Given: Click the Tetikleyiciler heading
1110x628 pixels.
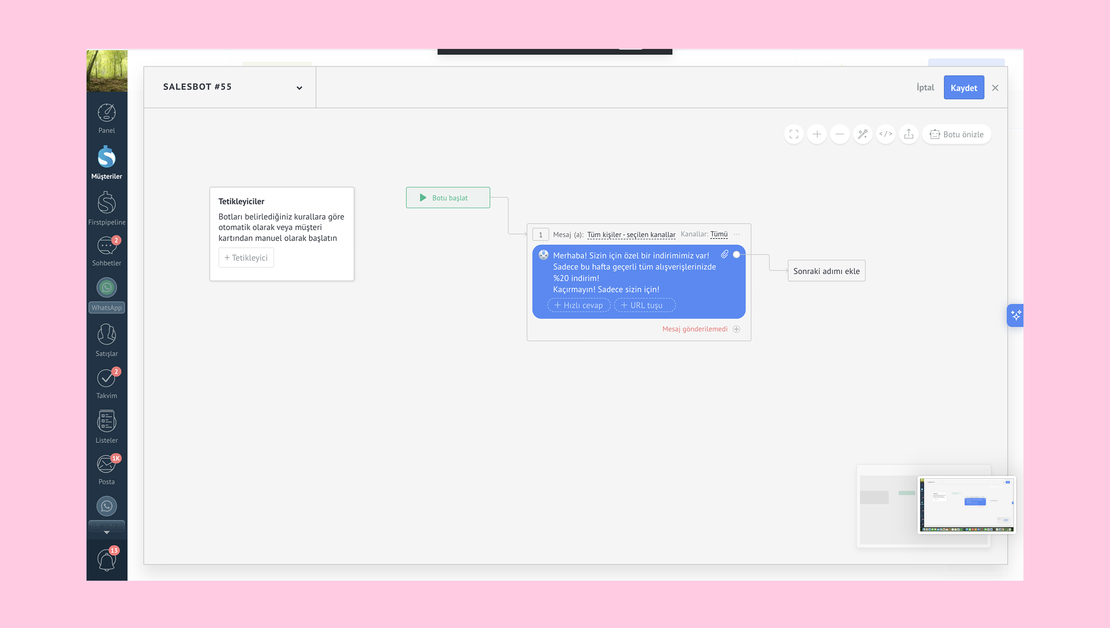Looking at the screenshot, I should [x=241, y=201].
